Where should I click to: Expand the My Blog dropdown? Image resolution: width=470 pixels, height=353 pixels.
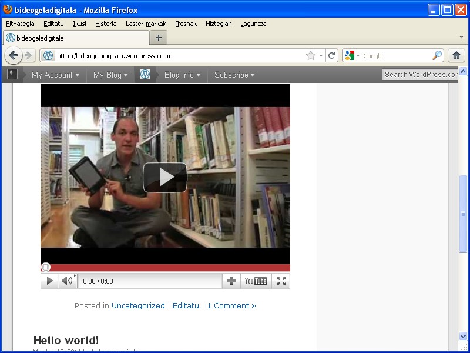[x=110, y=75]
